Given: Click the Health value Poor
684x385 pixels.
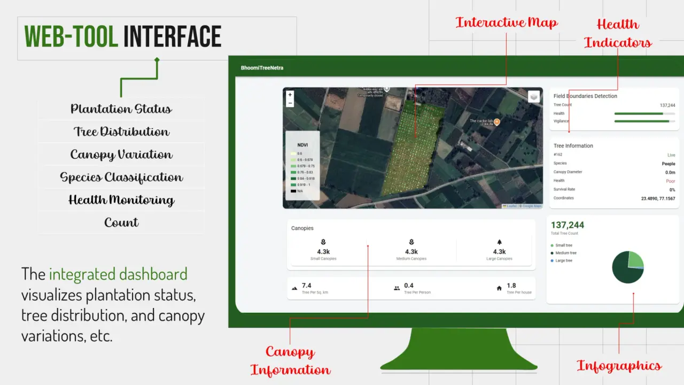Looking at the screenshot, I should coord(671,181).
